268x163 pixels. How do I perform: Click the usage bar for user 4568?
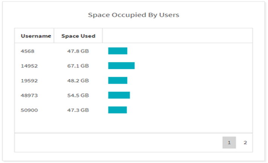pos(118,51)
